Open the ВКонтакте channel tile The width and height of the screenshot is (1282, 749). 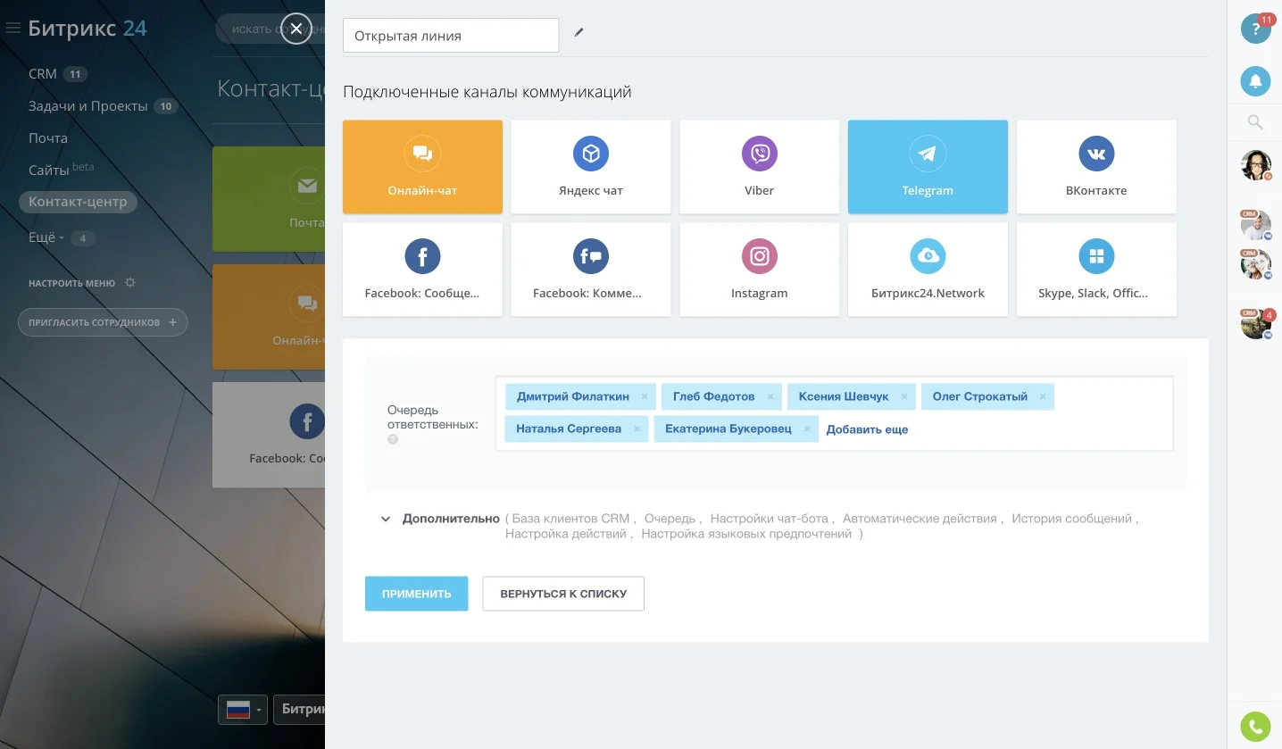[x=1096, y=167]
